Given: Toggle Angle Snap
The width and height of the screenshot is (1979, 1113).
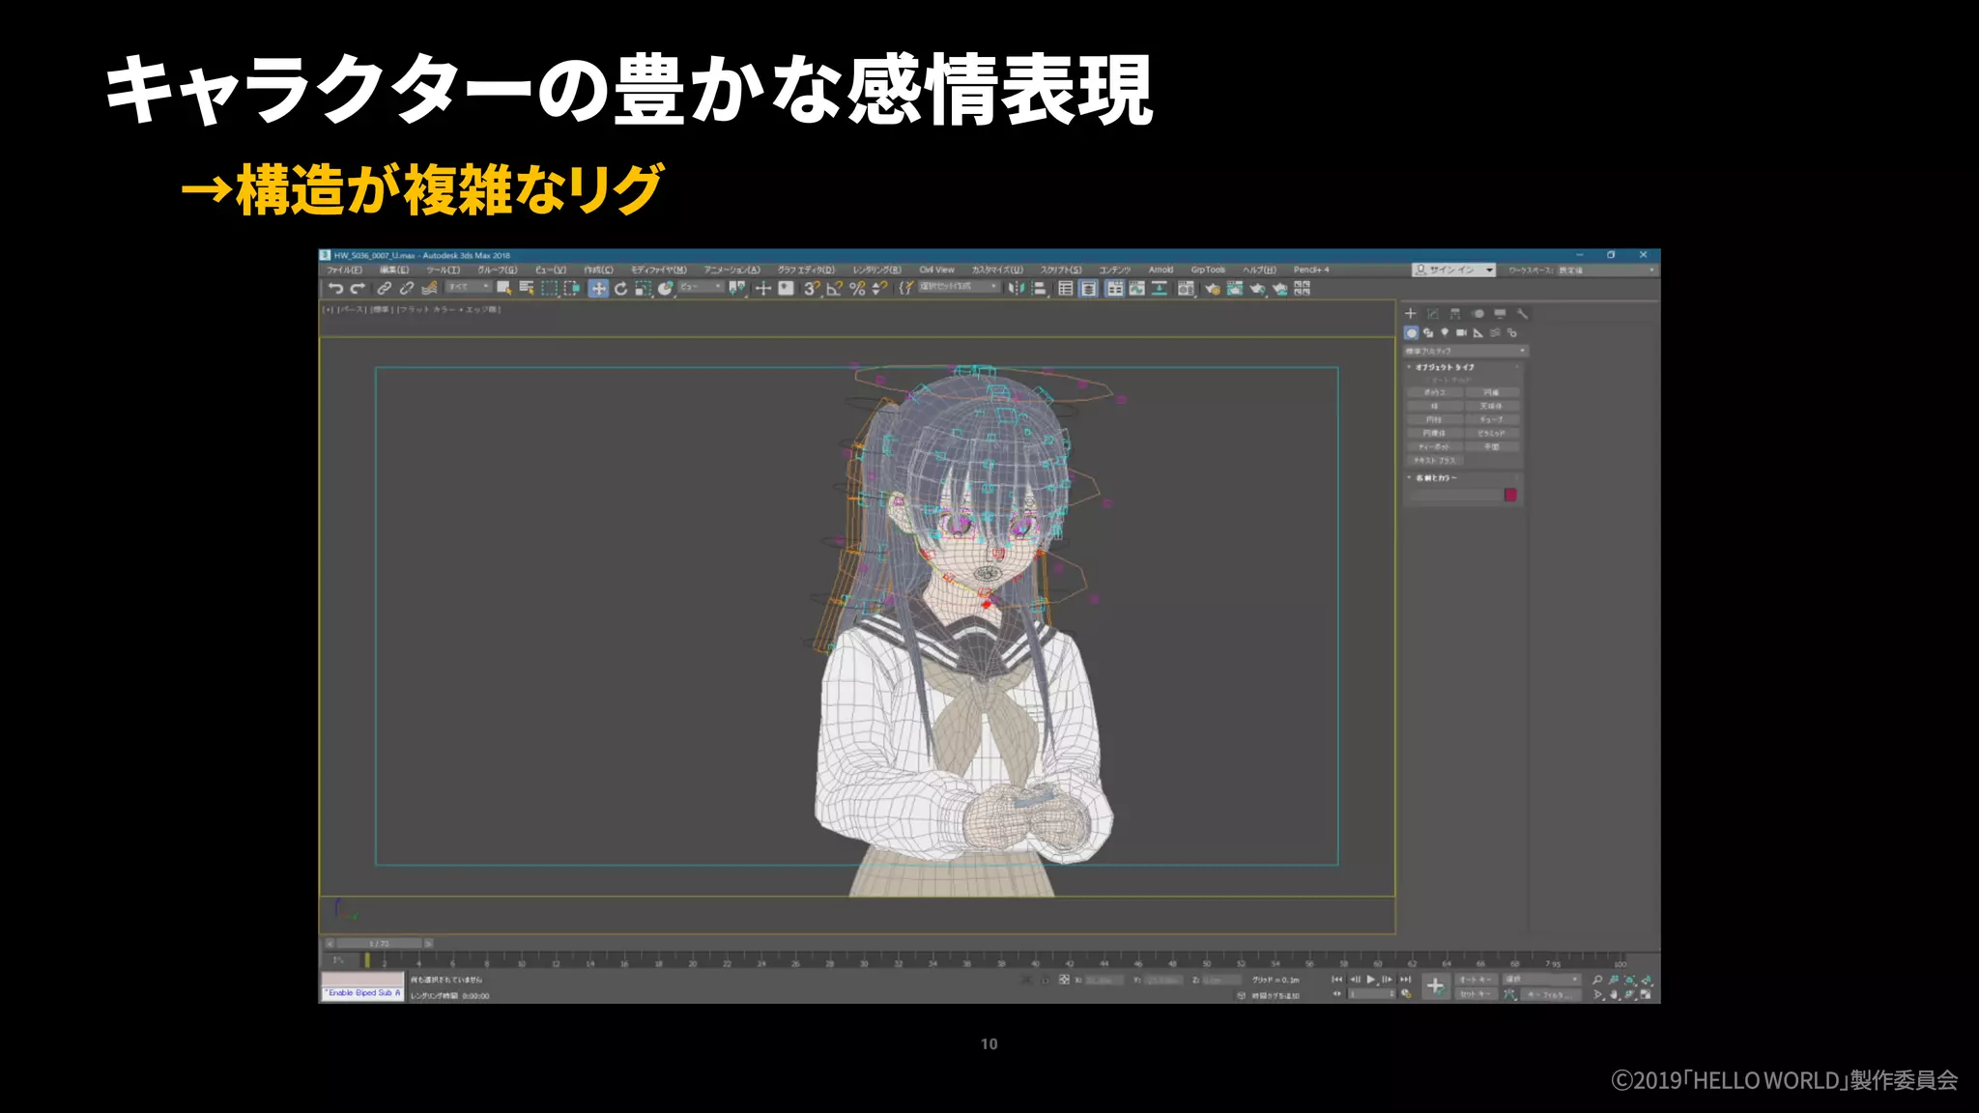Looking at the screenshot, I should tap(834, 288).
